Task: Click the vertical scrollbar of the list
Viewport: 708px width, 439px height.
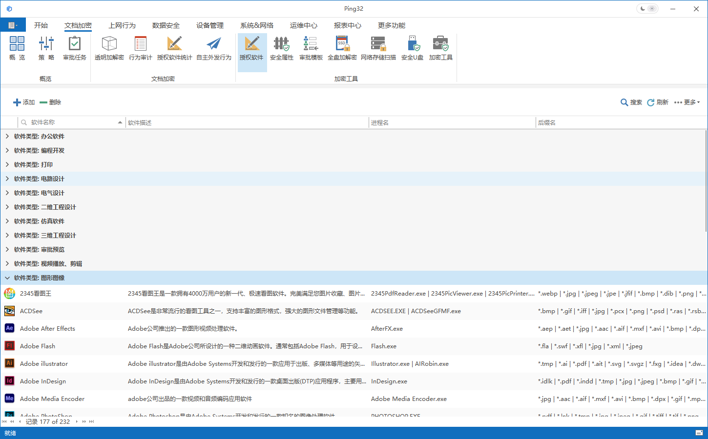Action: pos(706,180)
